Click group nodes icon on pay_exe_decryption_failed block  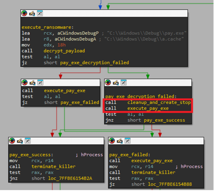click(123, 83)
